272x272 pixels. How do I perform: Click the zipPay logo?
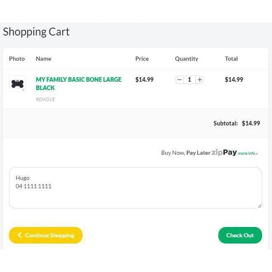click(x=224, y=152)
